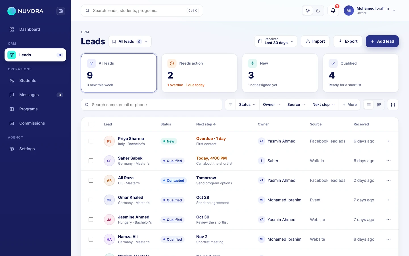Click the Commissions icon in the sidebar
The width and height of the screenshot is (409, 256).
point(12,123)
